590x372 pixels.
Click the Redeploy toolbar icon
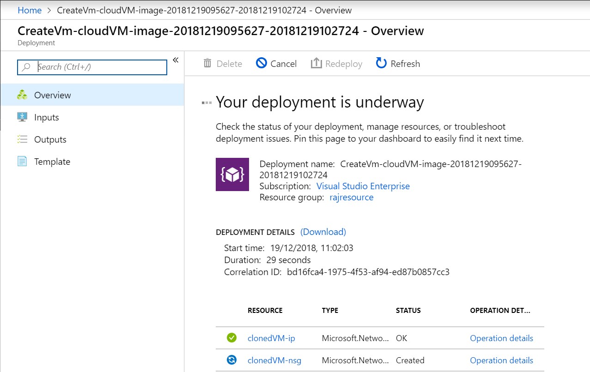[317, 63]
